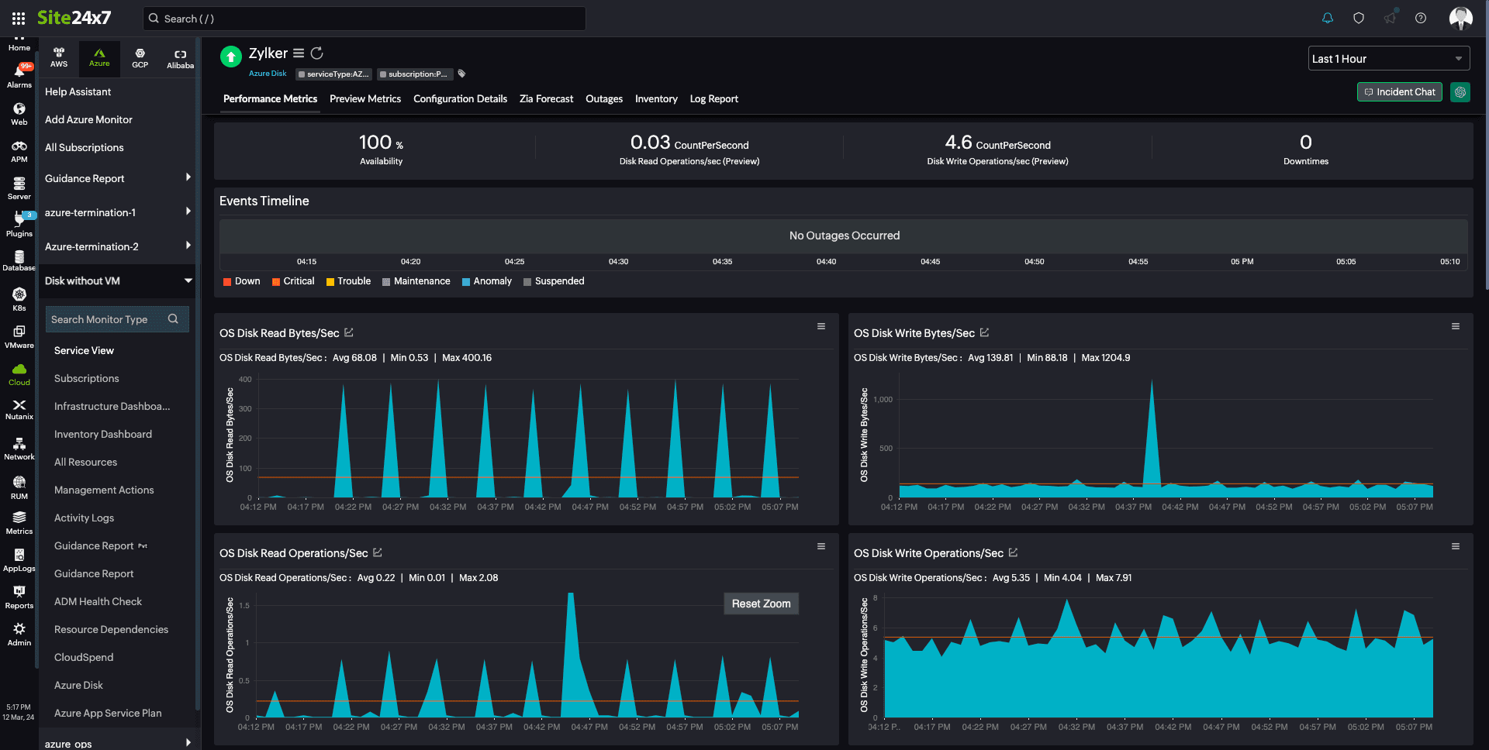Open notifications via the bell icon
Screen dimensions: 1489x750
[1328, 18]
